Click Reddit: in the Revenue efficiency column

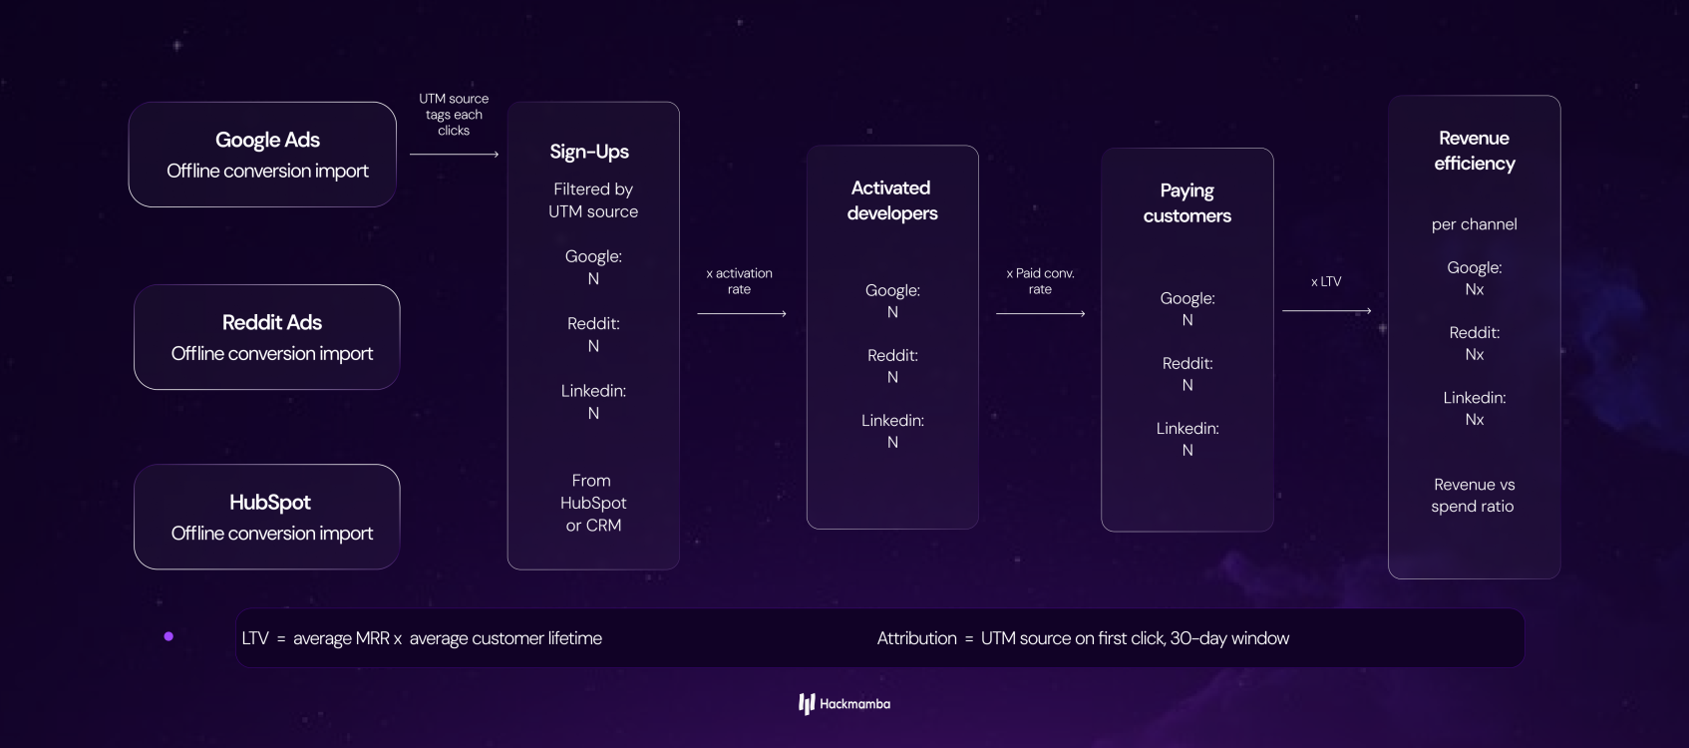click(x=1475, y=332)
